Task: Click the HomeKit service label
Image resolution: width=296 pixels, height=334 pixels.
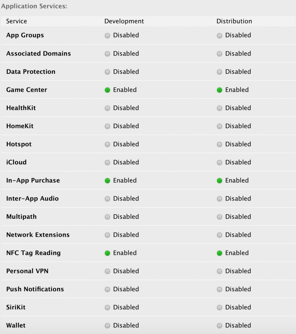Action: coord(20,126)
